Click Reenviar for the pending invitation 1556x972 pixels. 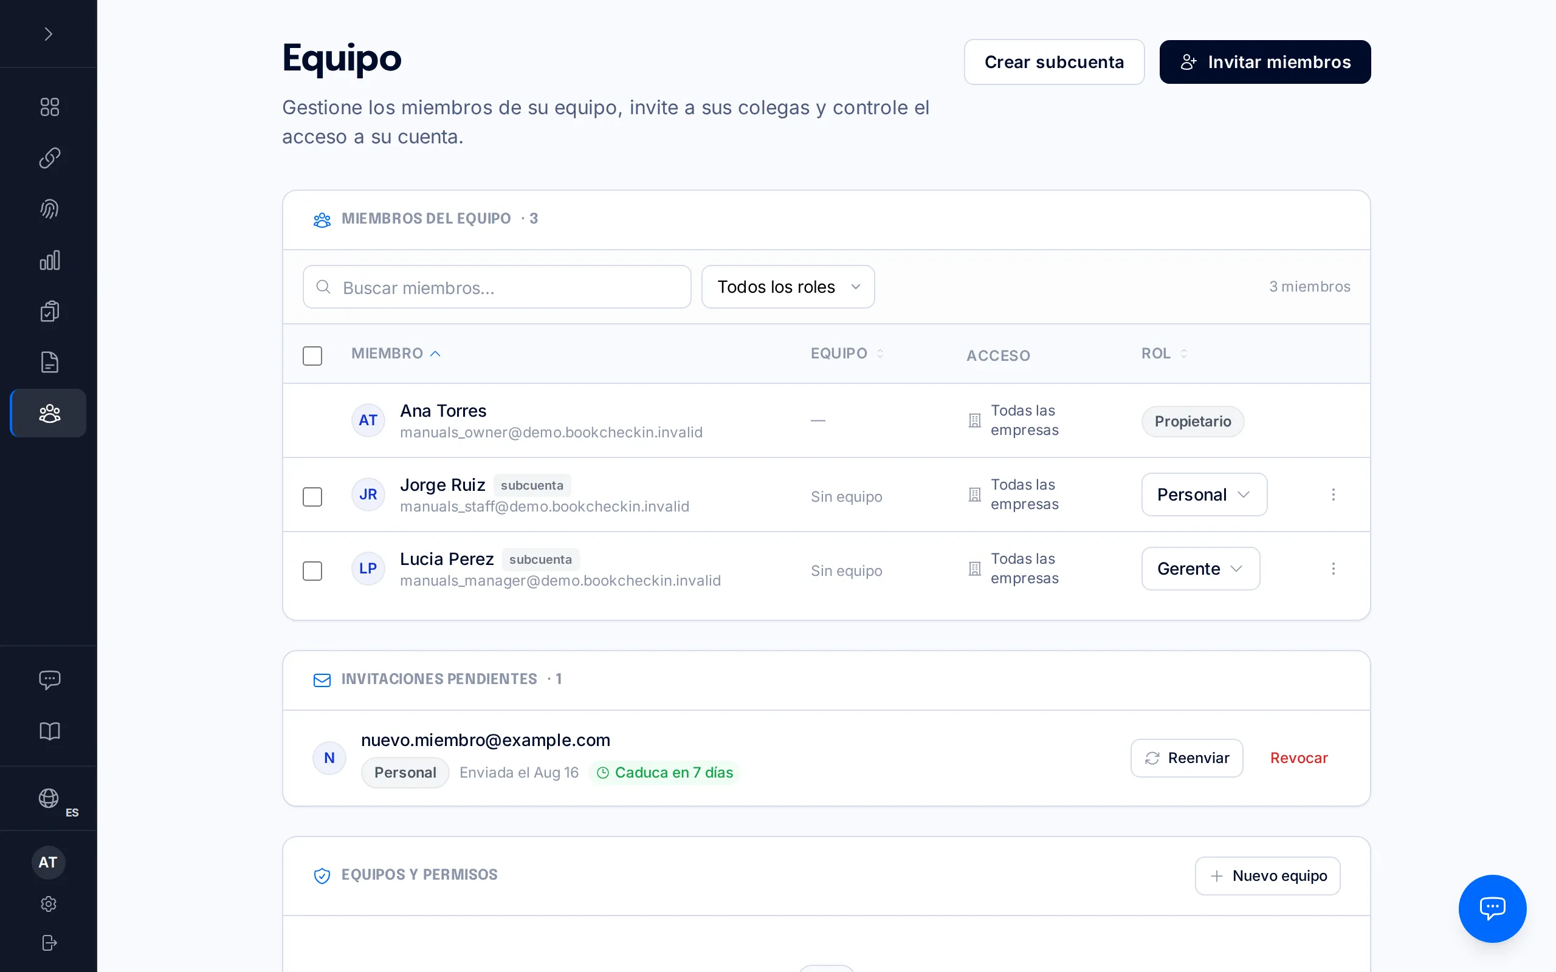tap(1186, 758)
